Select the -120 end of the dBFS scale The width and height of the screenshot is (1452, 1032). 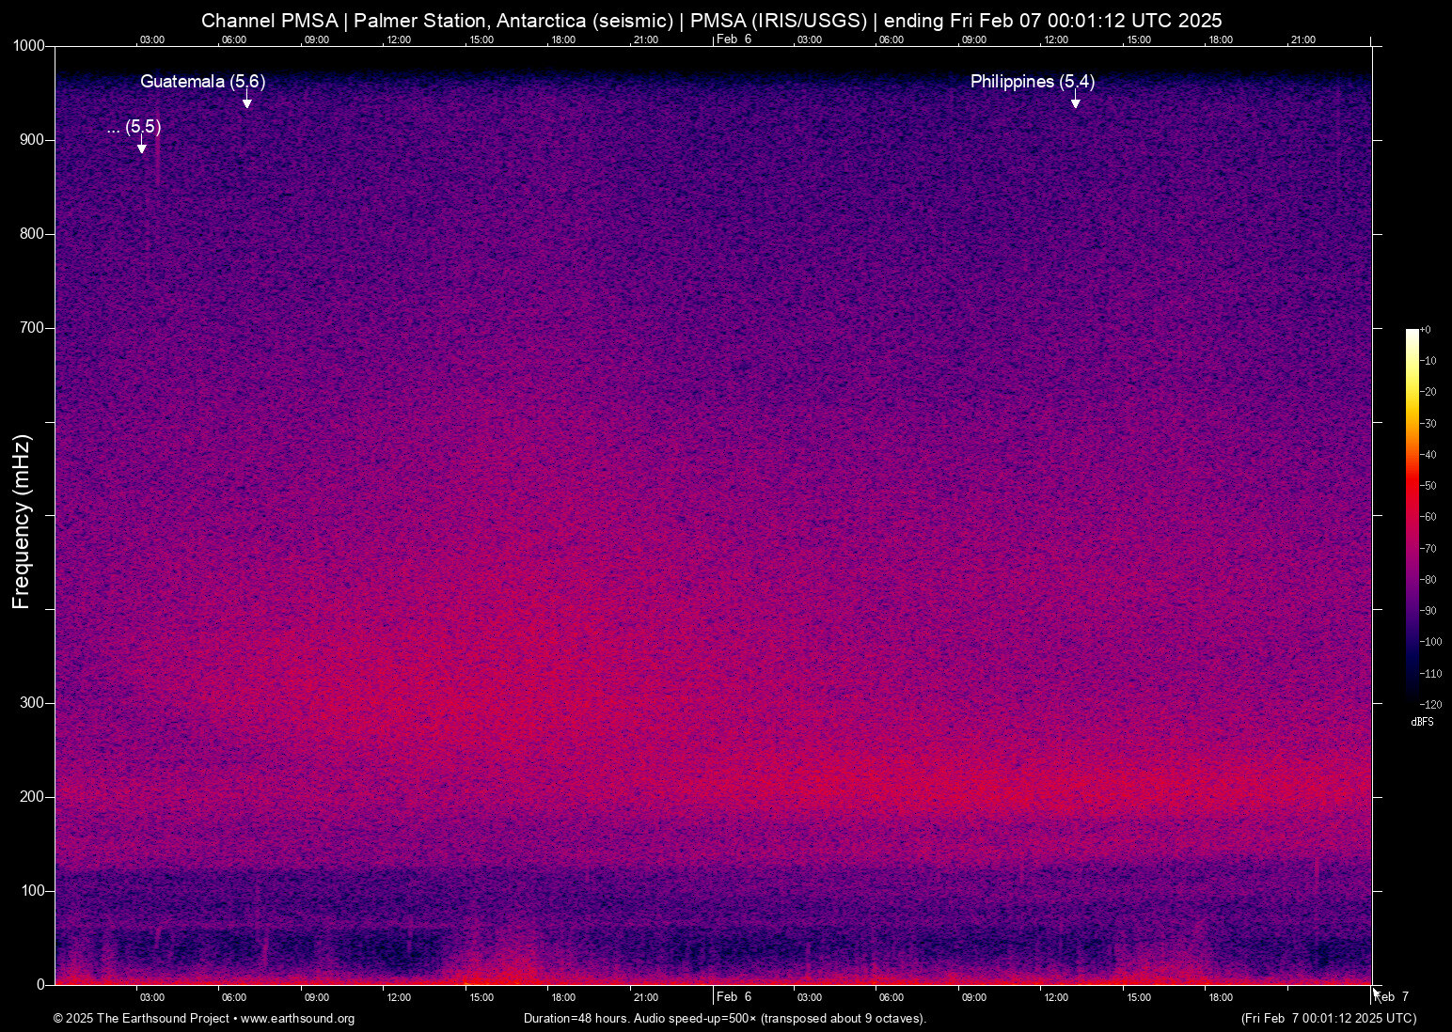tap(1429, 703)
